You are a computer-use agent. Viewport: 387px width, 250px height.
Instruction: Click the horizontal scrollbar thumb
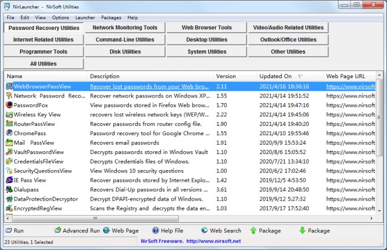coord(95,218)
